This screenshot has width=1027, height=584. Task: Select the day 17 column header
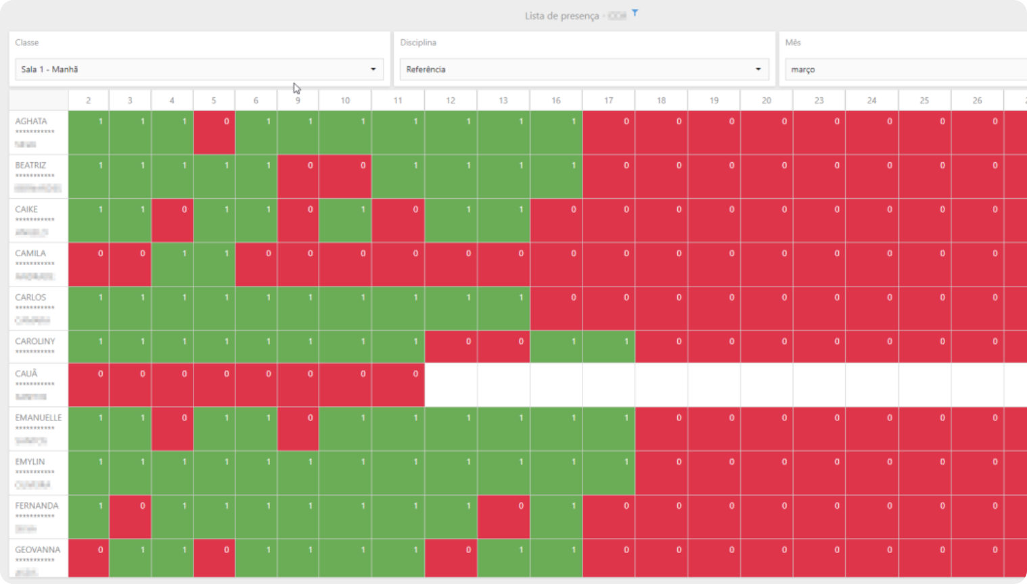click(608, 100)
